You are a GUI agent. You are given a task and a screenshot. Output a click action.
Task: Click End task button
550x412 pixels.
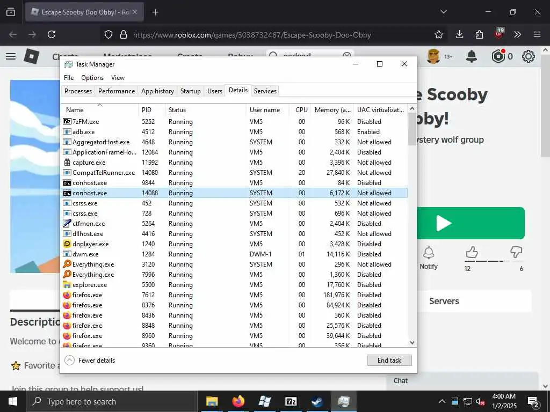389,360
